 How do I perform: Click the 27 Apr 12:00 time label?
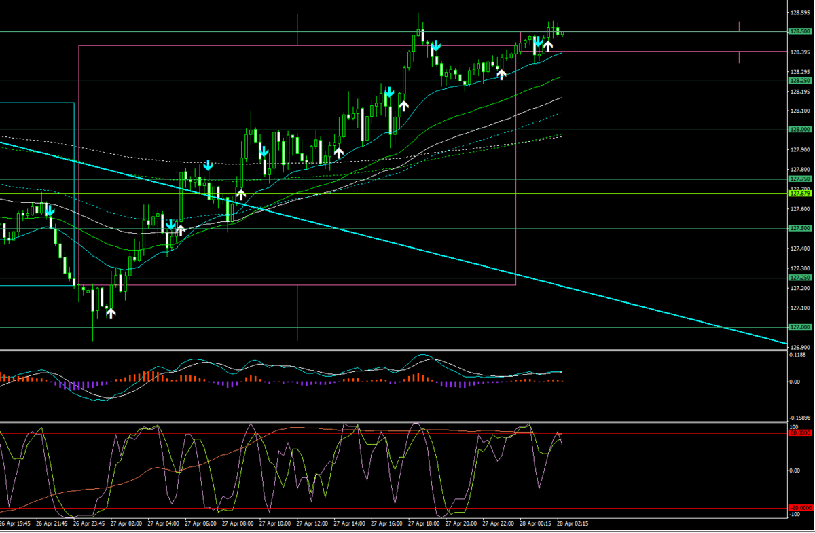click(x=313, y=524)
